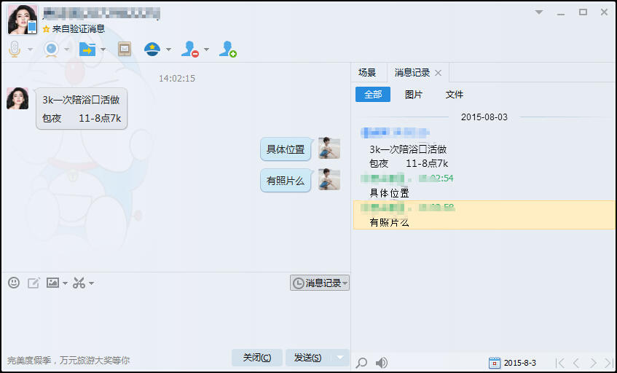Click the font edit pencil icon
Viewport: 617px width, 373px height.
[x=34, y=283]
